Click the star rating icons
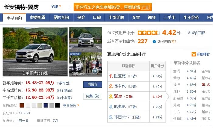The width and height of the screenshot is (213, 128). pyautogui.click(x=149, y=33)
